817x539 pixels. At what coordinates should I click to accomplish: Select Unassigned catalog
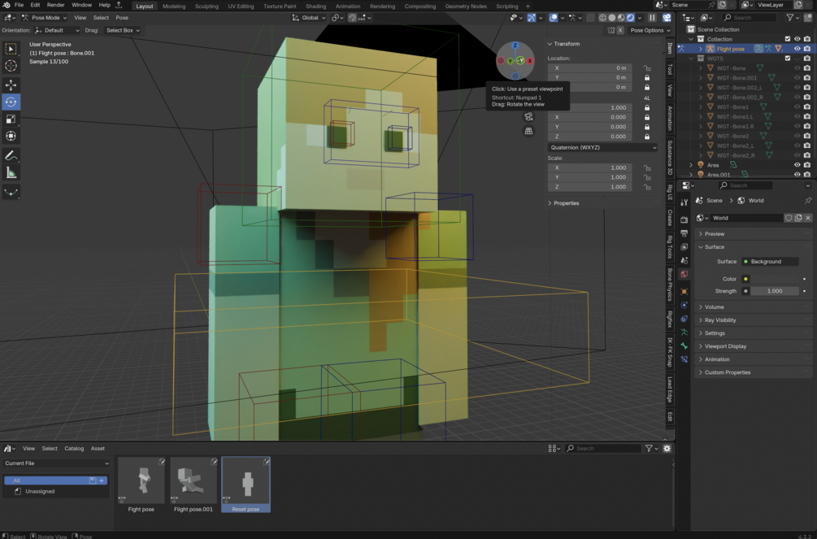[x=40, y=492]
